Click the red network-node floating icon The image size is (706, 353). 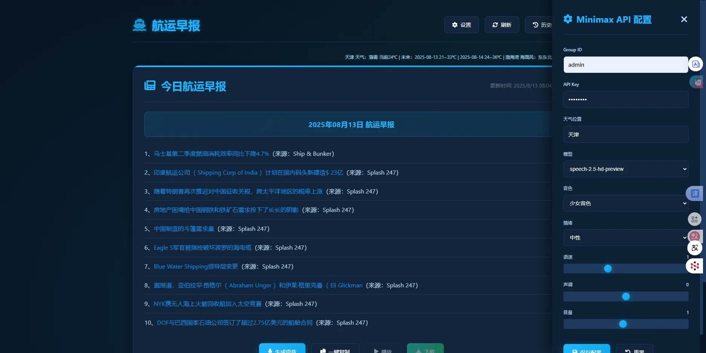coord(695,266)
